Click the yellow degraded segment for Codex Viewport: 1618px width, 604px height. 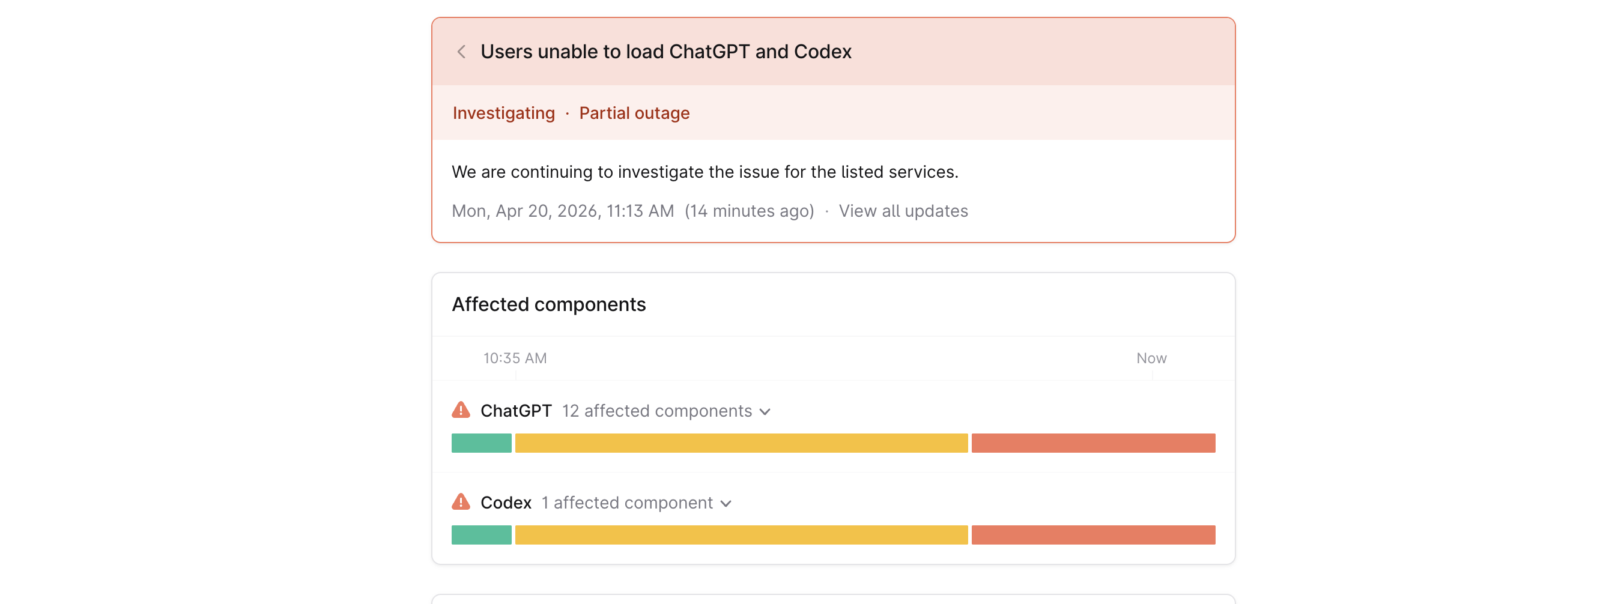tap(741, 535)
